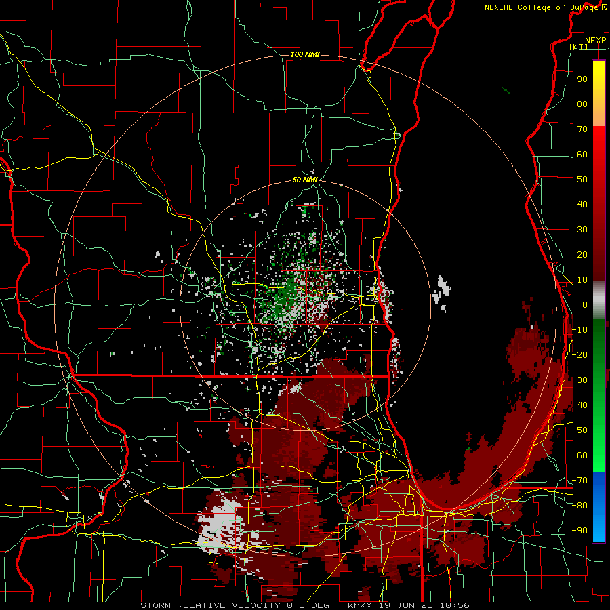Click the -40 scale value
The width and height of the screenshot is (610, 610).
(579, 405)
